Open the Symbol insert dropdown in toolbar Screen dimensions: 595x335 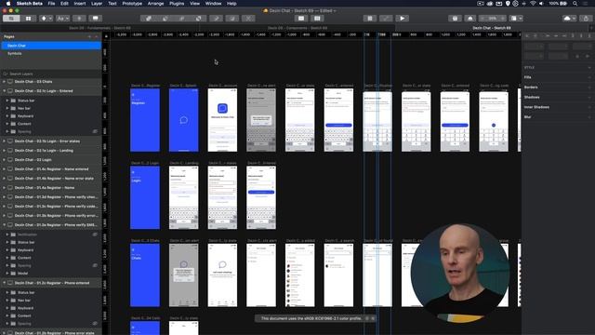click(x=46, y=19)
